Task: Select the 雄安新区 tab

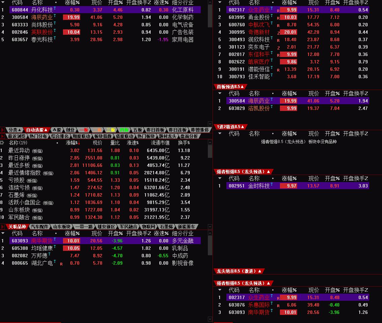Action: click(x=106, y=227)
